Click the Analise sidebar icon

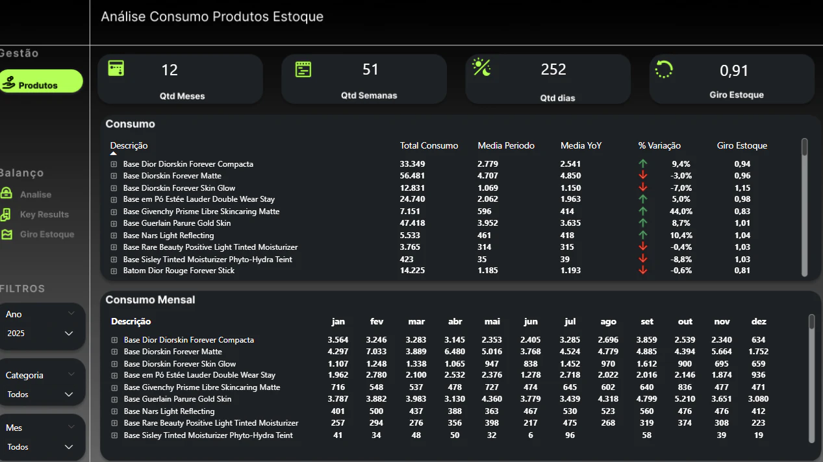(x=6, y=193)
